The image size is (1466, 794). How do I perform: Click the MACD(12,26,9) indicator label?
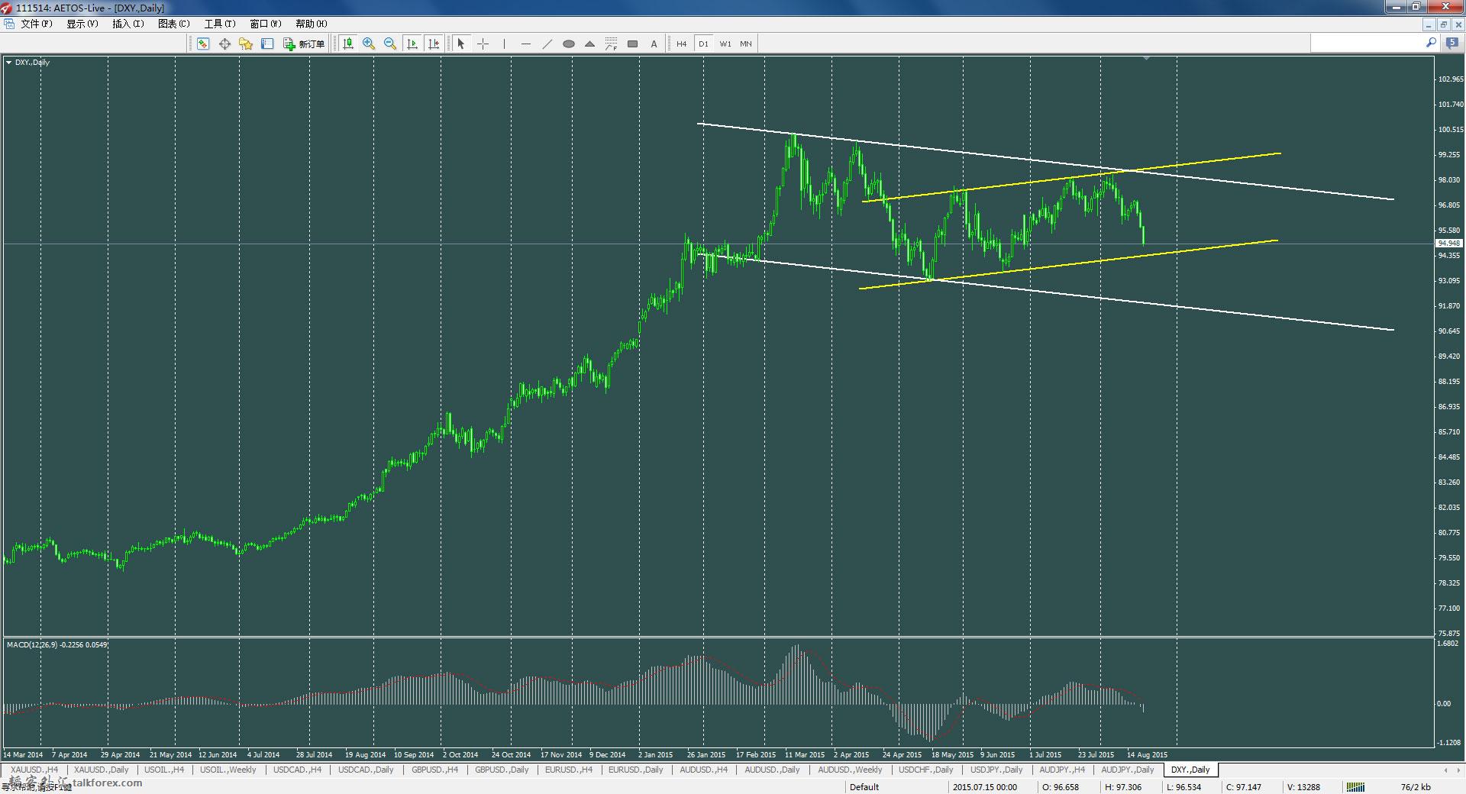point(57,645)
